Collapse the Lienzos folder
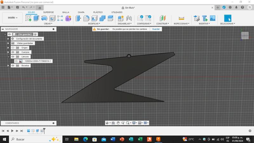 click(x=8, y=57)
